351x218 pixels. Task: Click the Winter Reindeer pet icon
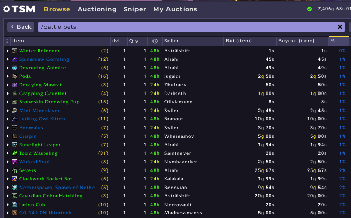15,51
